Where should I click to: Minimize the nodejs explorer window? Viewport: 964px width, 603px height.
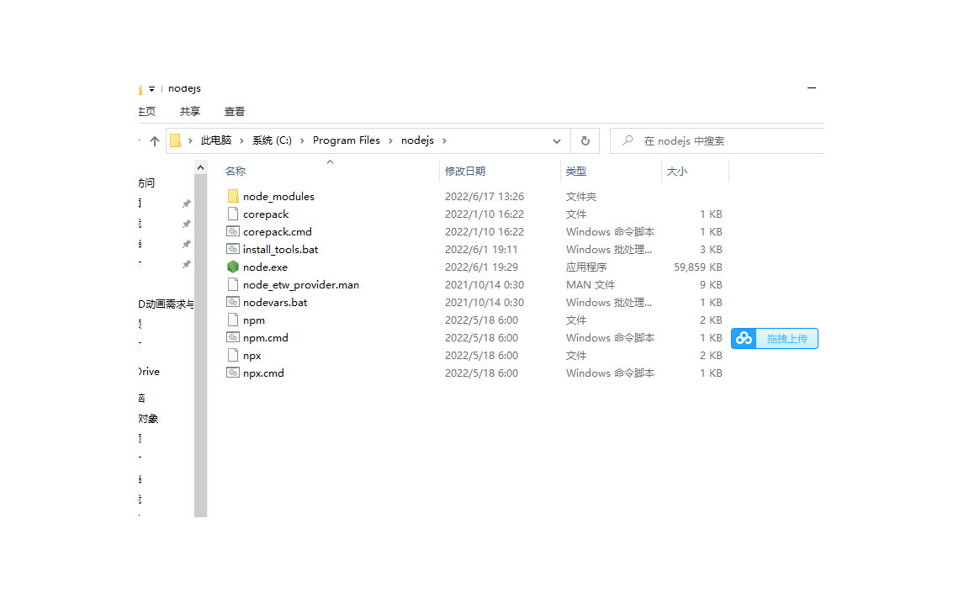(812, 88)
